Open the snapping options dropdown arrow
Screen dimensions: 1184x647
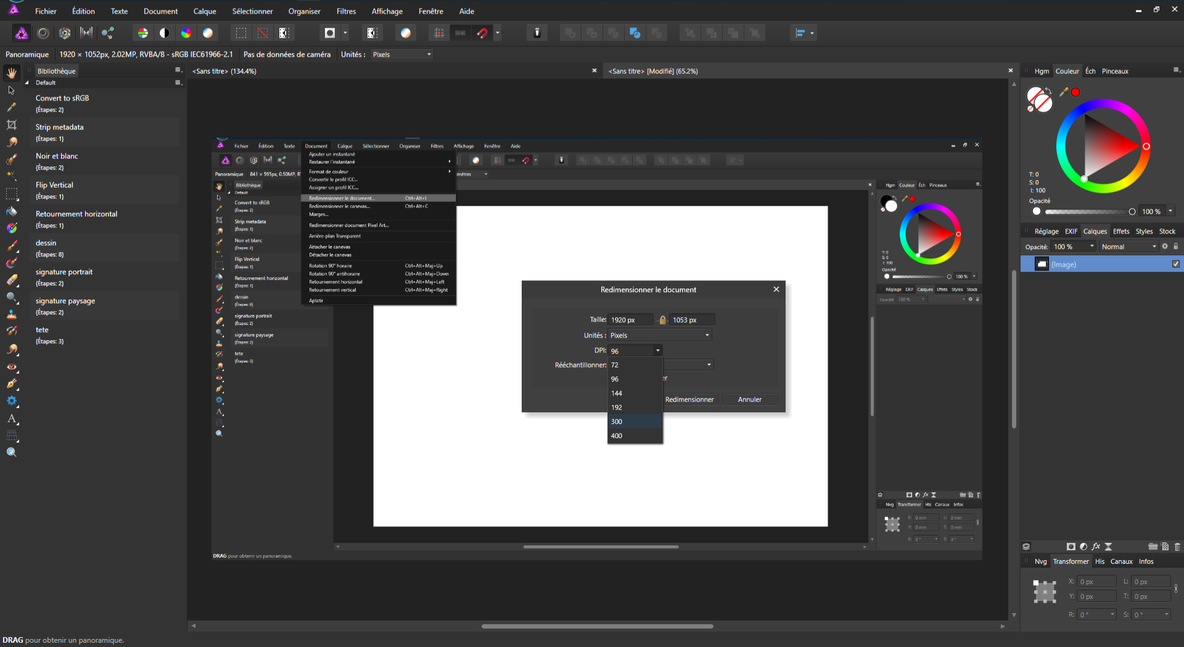(x=498, y=33)
